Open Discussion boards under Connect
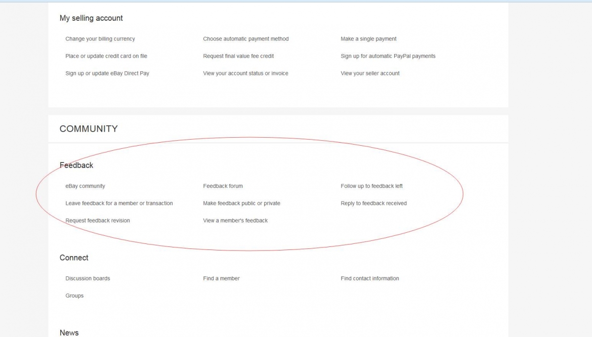Viewport: 592px width, 337px height. pos(88,278)
